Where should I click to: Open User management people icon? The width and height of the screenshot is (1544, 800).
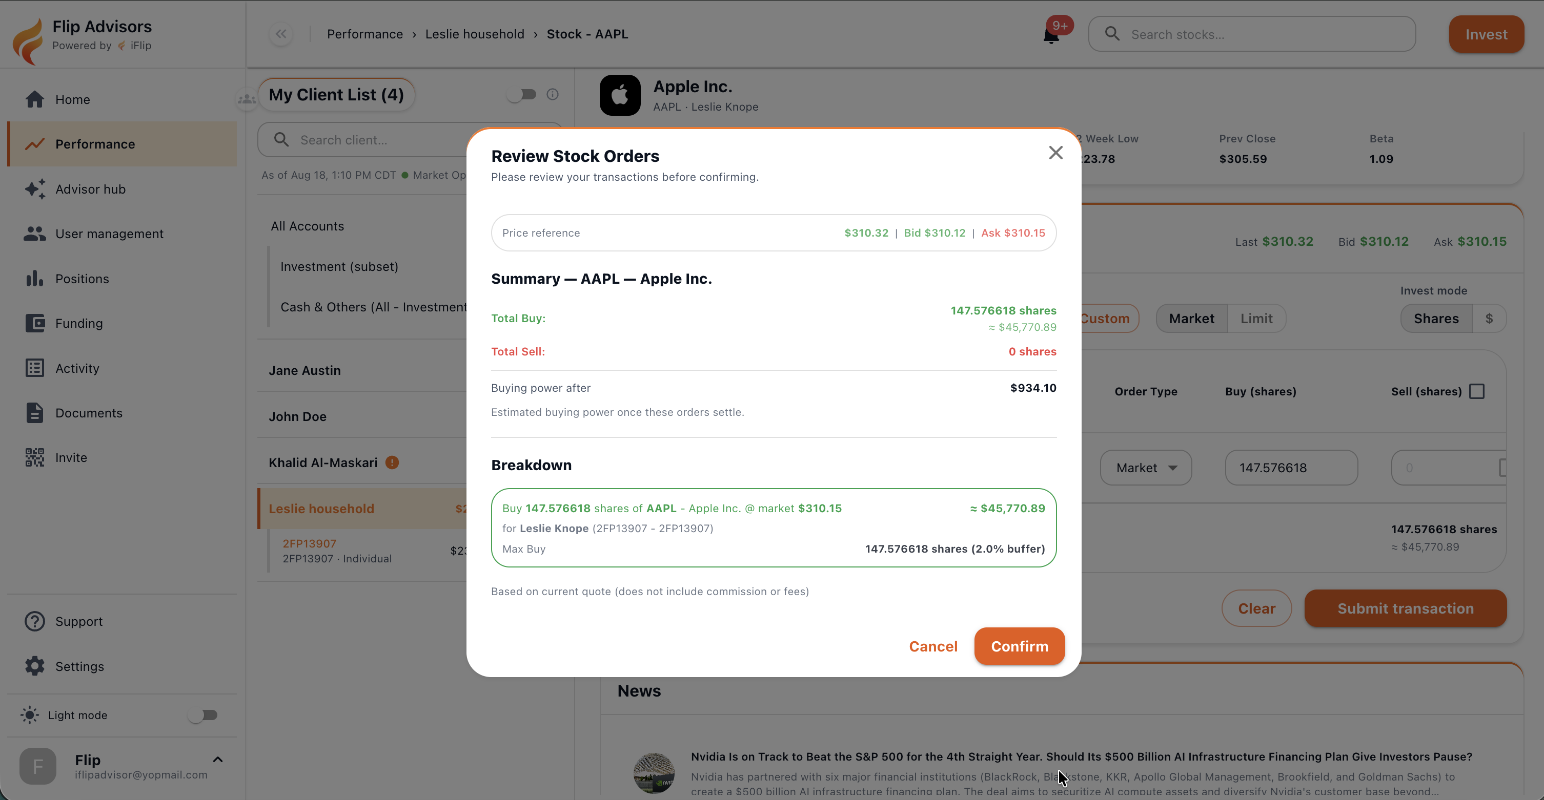35,234
